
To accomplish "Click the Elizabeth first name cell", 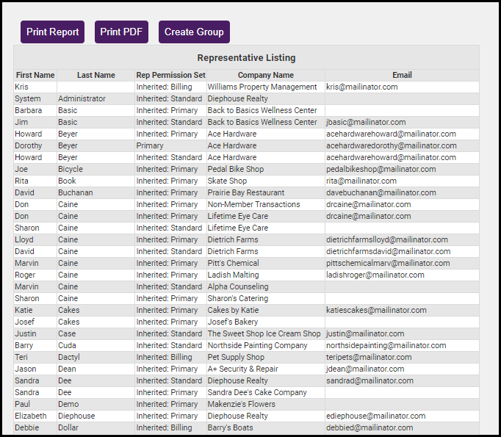I will point(35,416).
